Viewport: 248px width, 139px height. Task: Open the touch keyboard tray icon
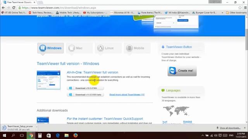point(225,136)
